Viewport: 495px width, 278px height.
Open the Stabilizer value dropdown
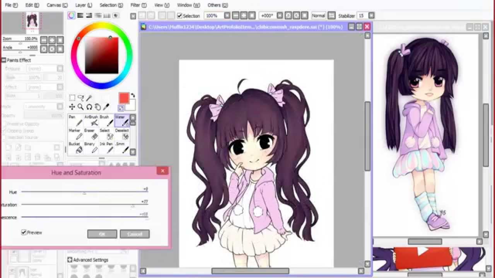(371, 16)
